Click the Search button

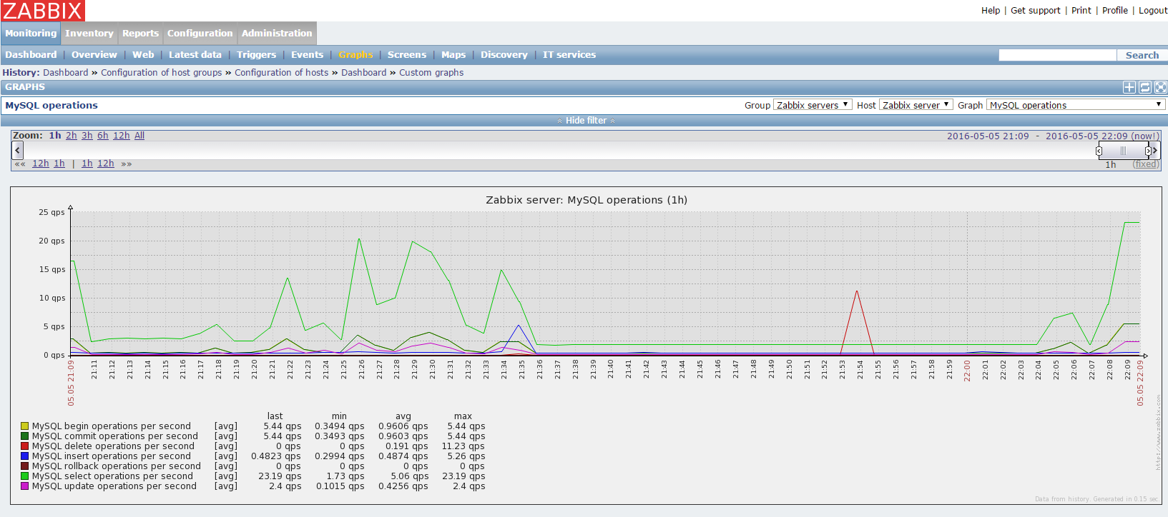coord(1142,55)
